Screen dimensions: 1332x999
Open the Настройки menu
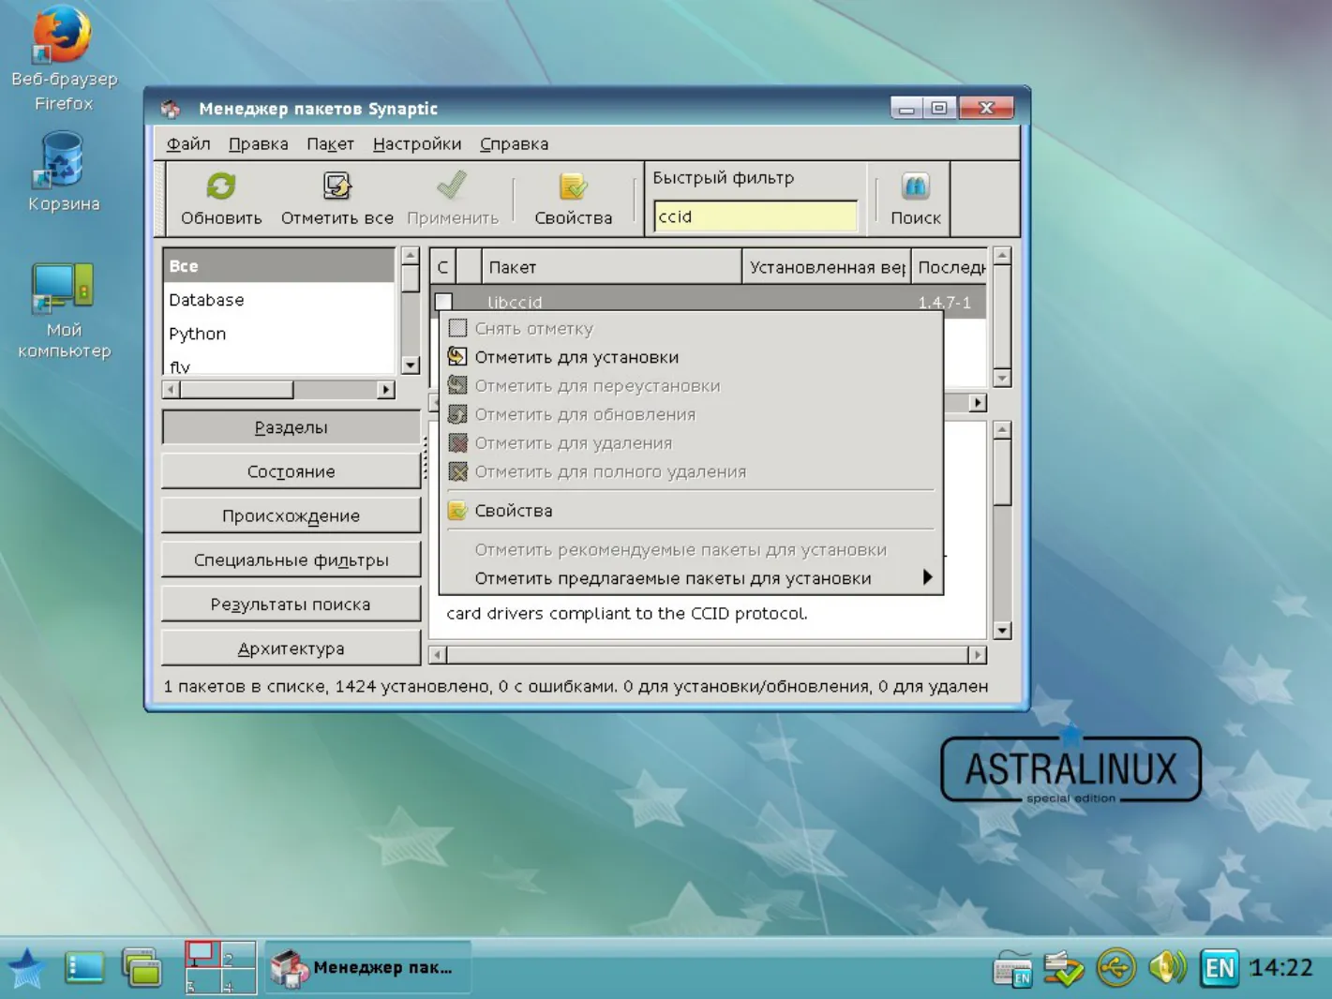[x=417, y=143]
